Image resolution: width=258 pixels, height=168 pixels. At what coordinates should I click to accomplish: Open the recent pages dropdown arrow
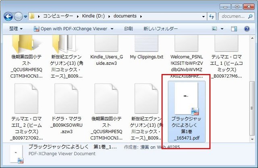(26, 16)
